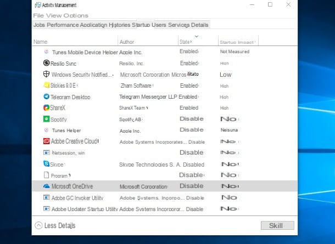
Task: Click Neisuna impact value for Tunes Helper
Action: tap(229, 130)
